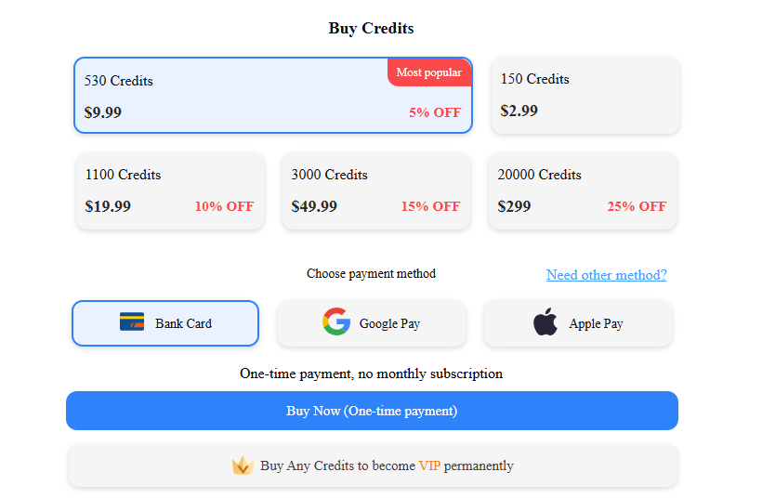
Task: Click the 25% OFF discount label
Action: [x=637, y=206]
